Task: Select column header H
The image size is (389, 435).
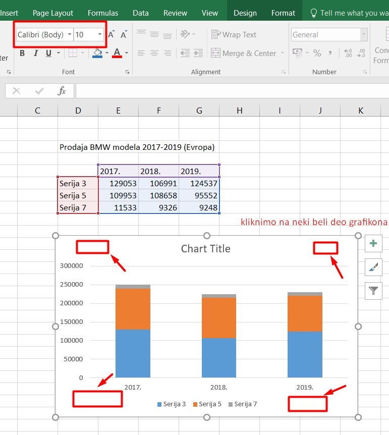Action: pyautogui.click(x=240, y=111)
